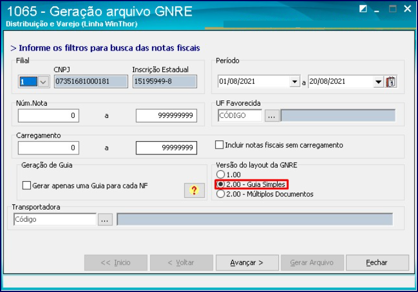
Task: Click the Carregamento starting value field
Action: (49, 148)
